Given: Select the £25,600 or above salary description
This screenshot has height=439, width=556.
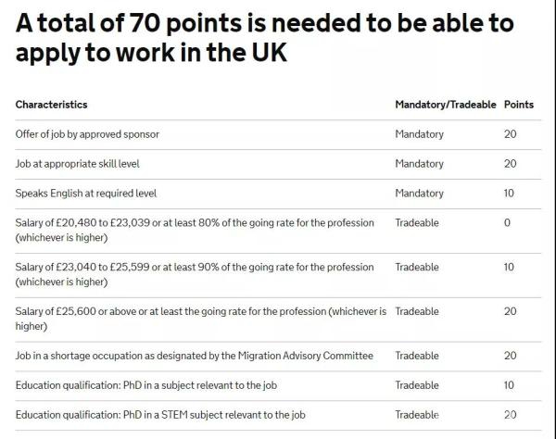Looking at the screenshot, I should coord(200,319).
